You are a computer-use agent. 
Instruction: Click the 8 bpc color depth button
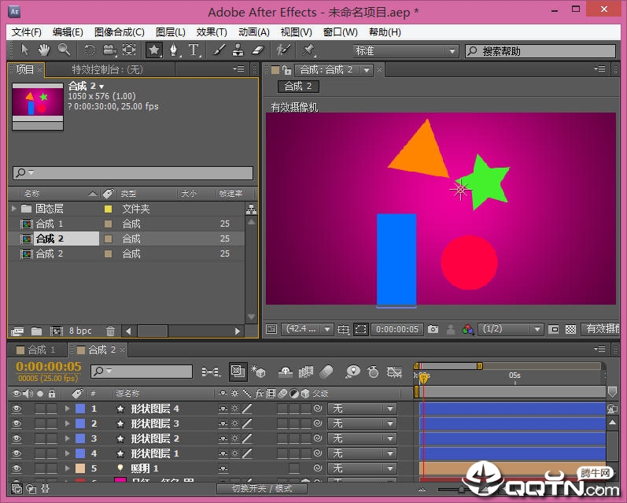click(x=80, y=331)
